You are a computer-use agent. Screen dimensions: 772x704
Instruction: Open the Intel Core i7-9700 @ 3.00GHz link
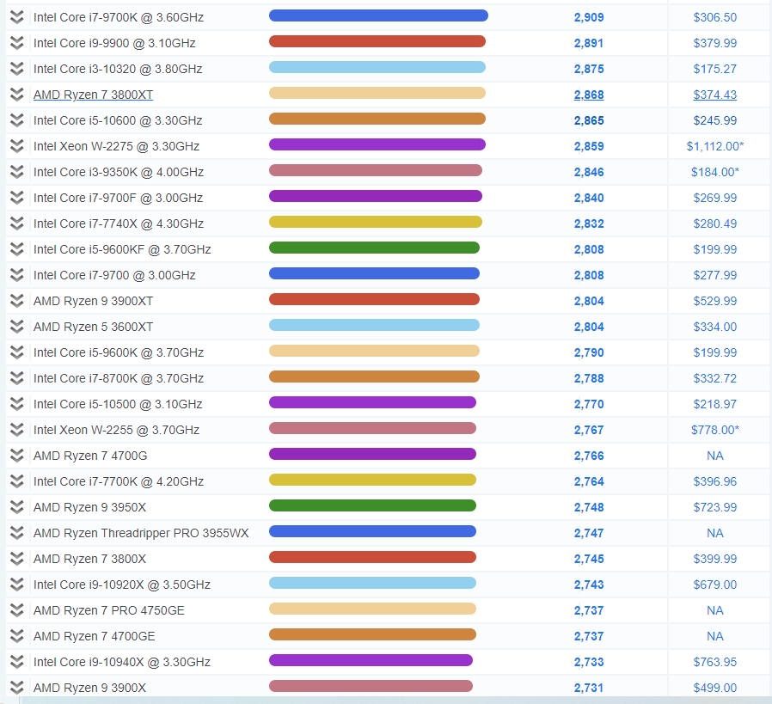point(114,275)
